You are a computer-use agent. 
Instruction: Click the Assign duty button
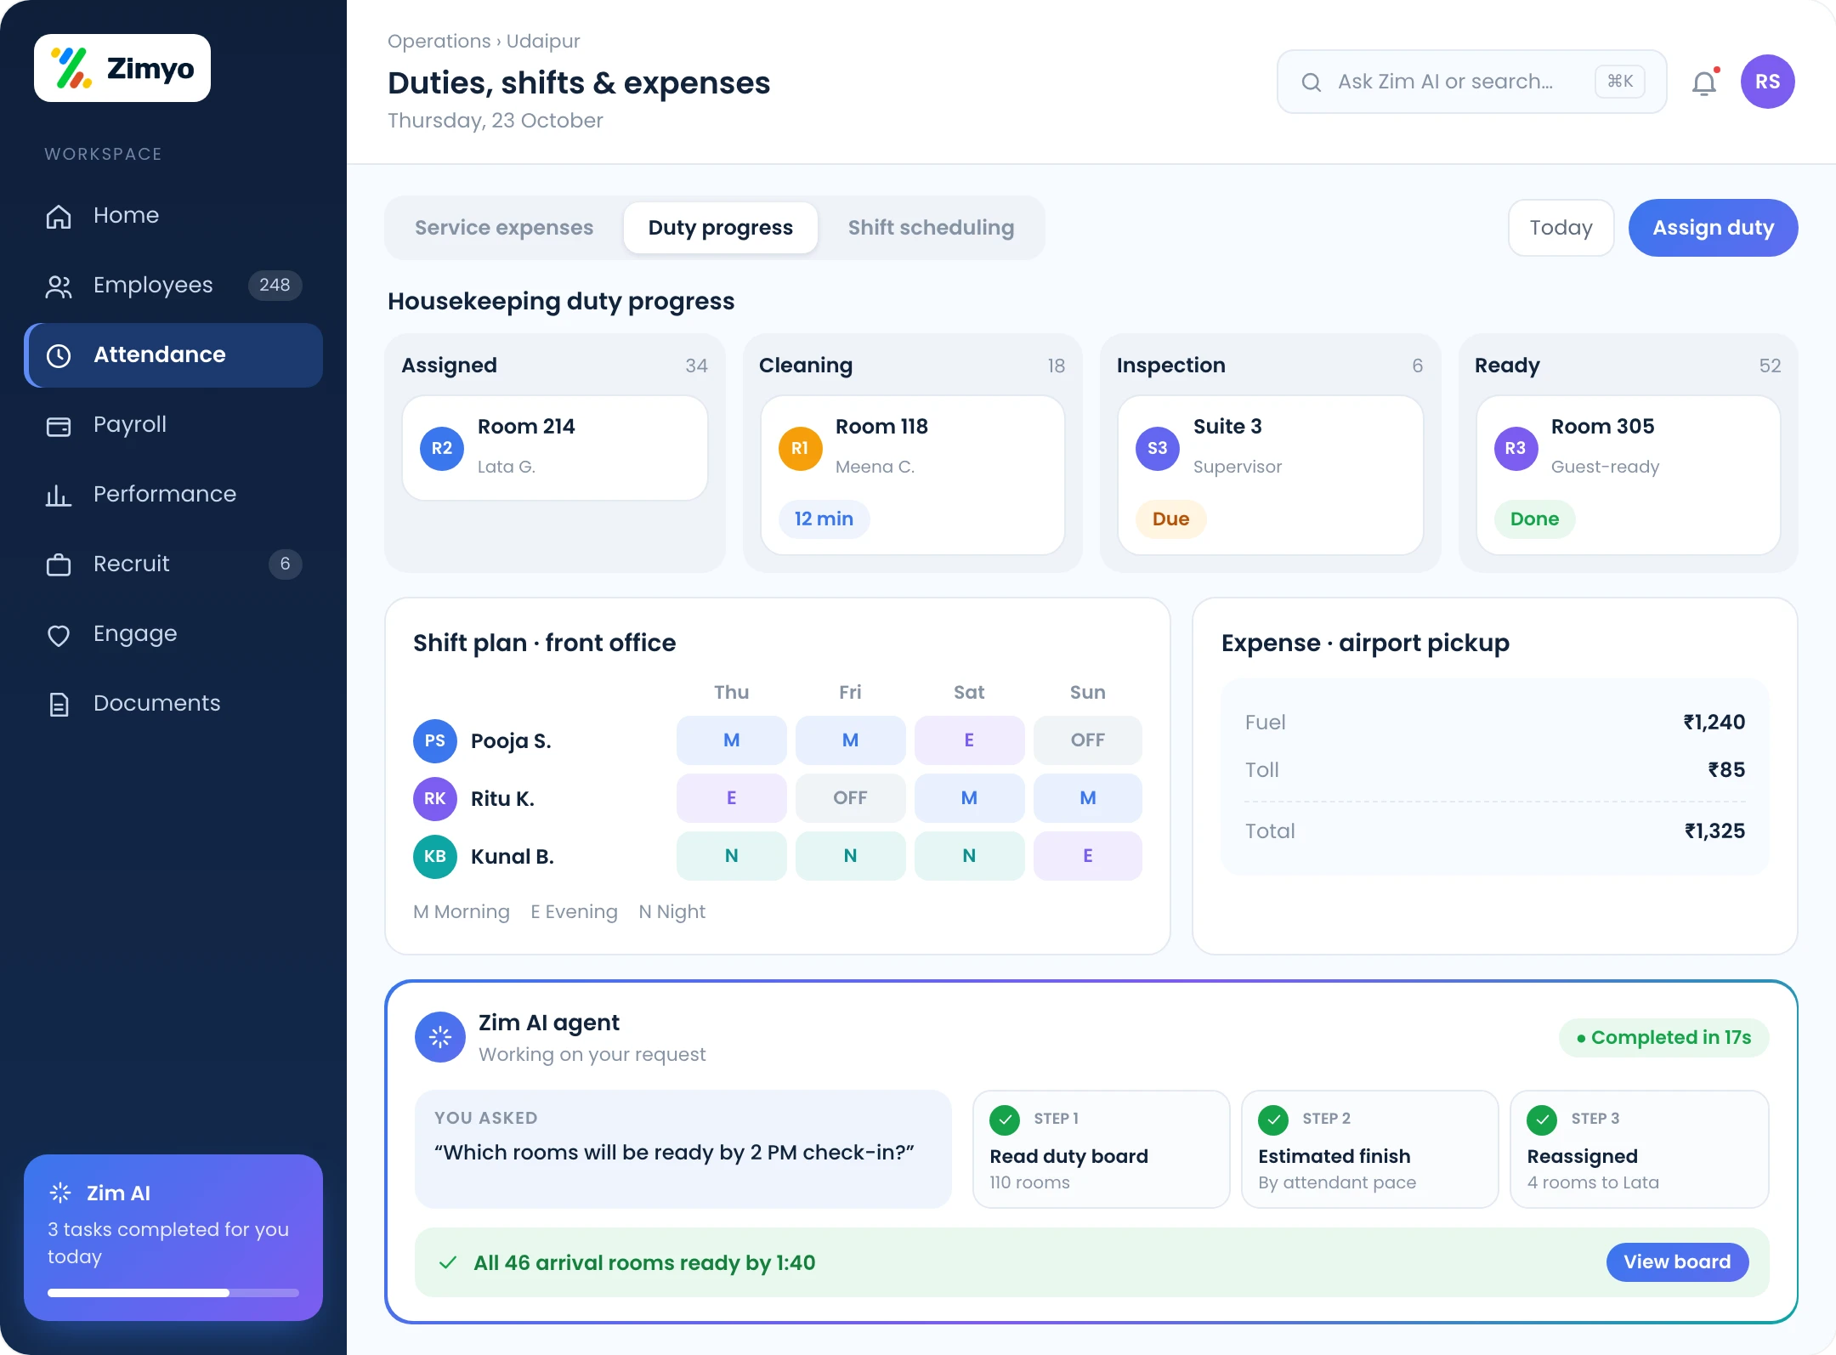[x=1713, y=228]
